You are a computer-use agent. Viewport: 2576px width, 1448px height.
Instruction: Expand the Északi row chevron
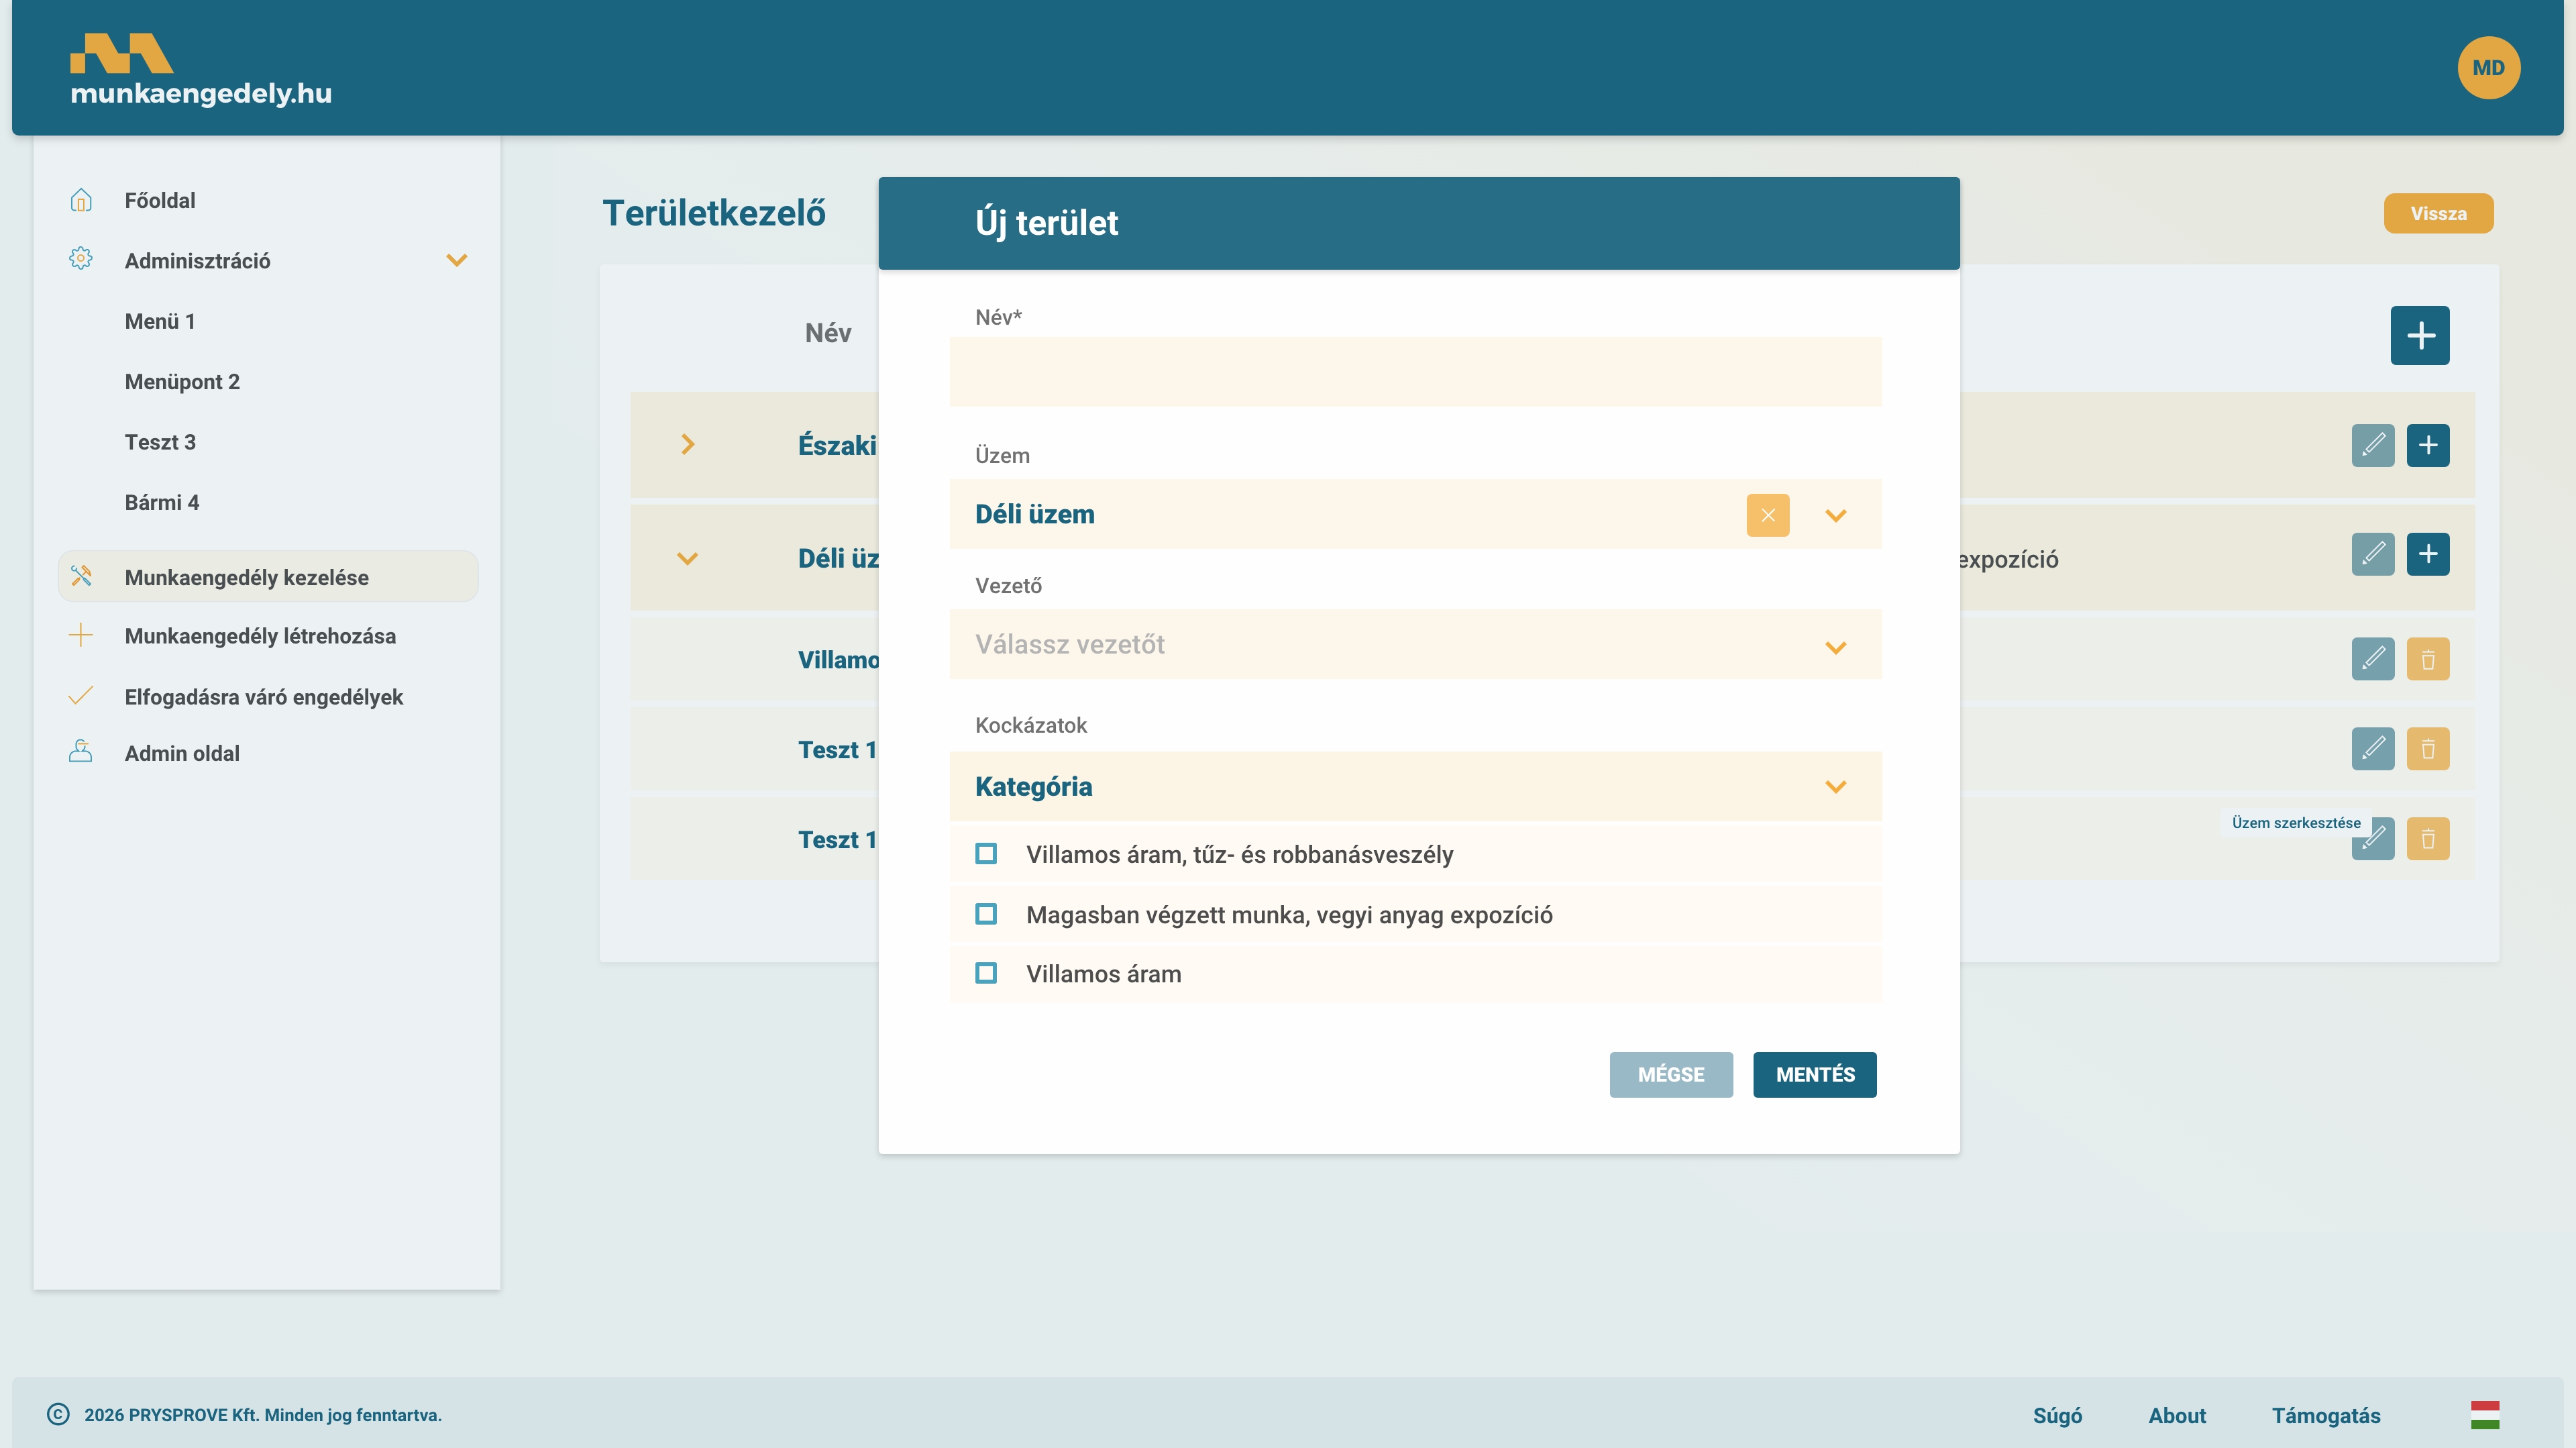(687, 445)
